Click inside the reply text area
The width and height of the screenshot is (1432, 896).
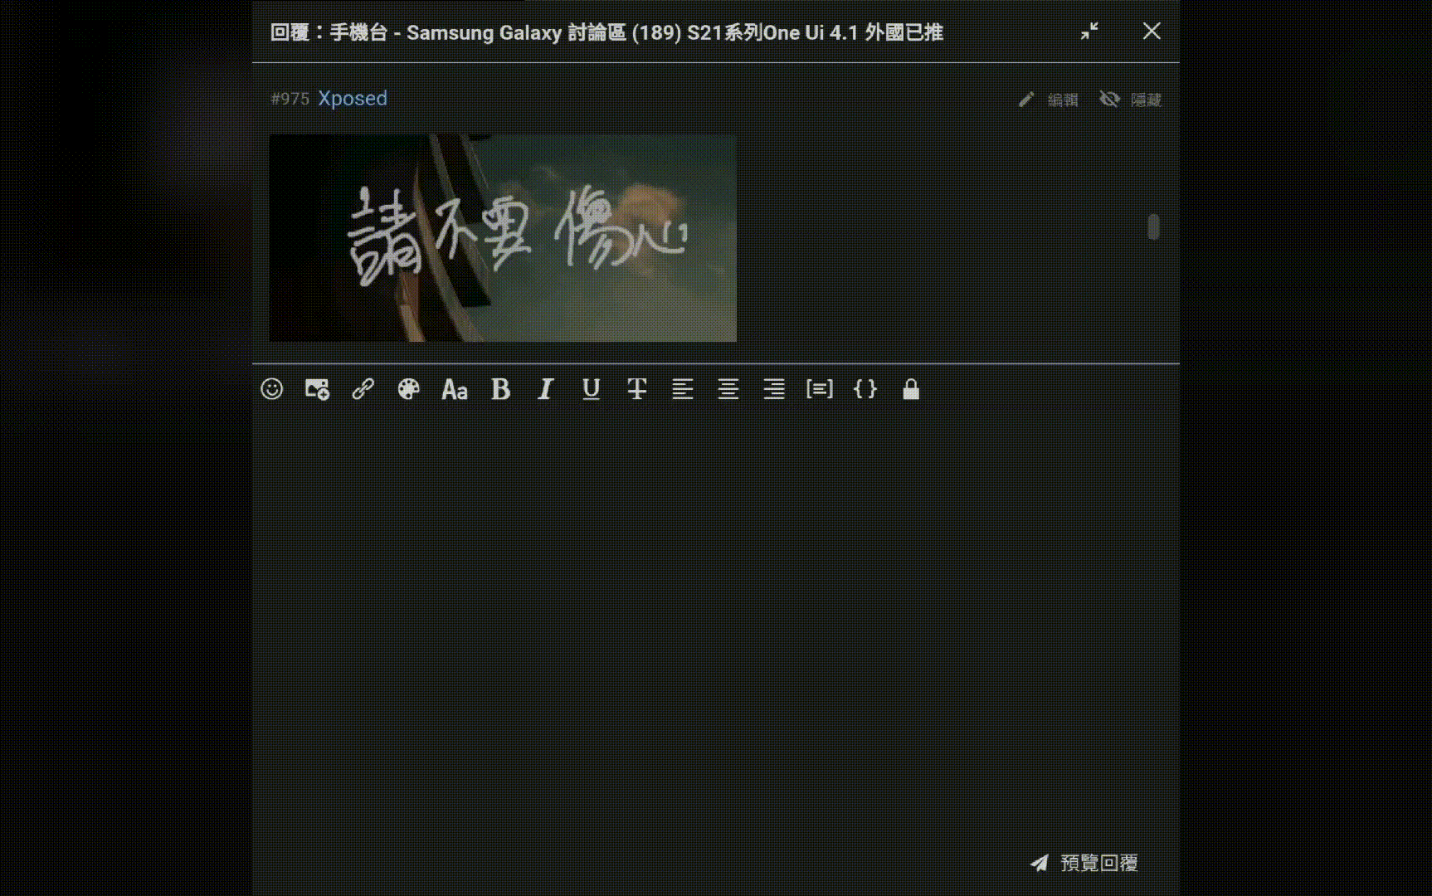(x=715, y=626)
